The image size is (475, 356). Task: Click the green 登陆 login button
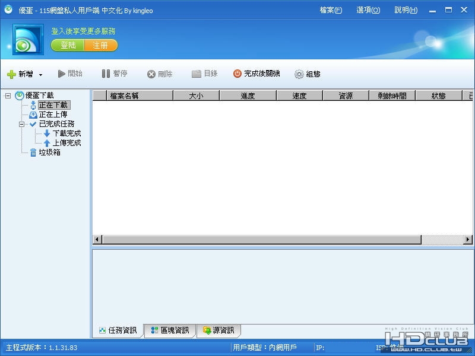[x=68, y=46]
